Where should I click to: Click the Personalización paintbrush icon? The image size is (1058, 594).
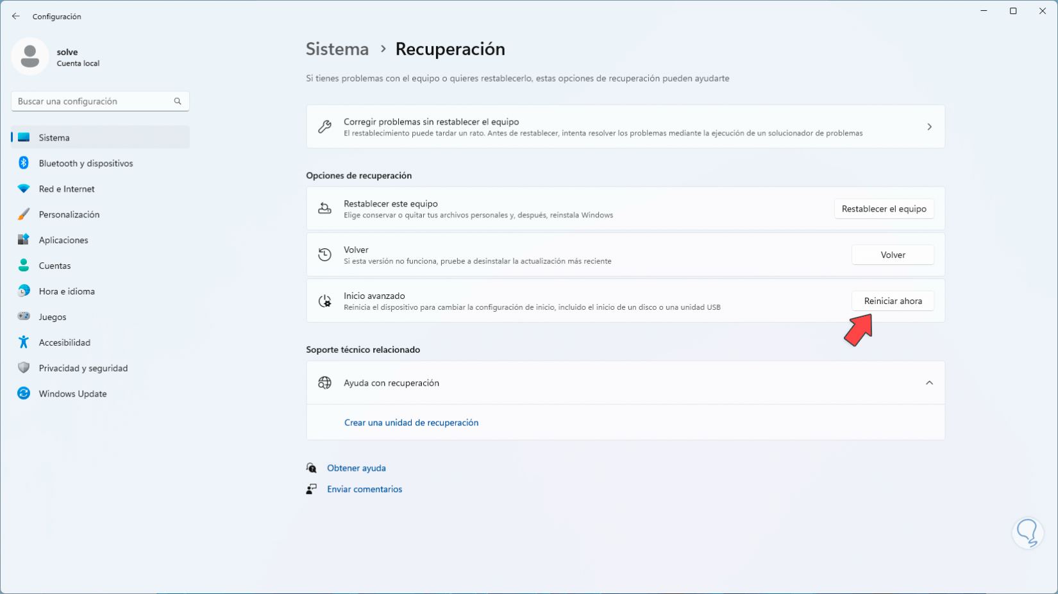pos(24,214)
